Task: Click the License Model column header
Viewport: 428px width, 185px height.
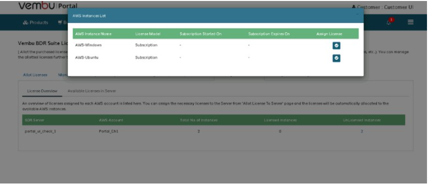Action: (147, 34)
